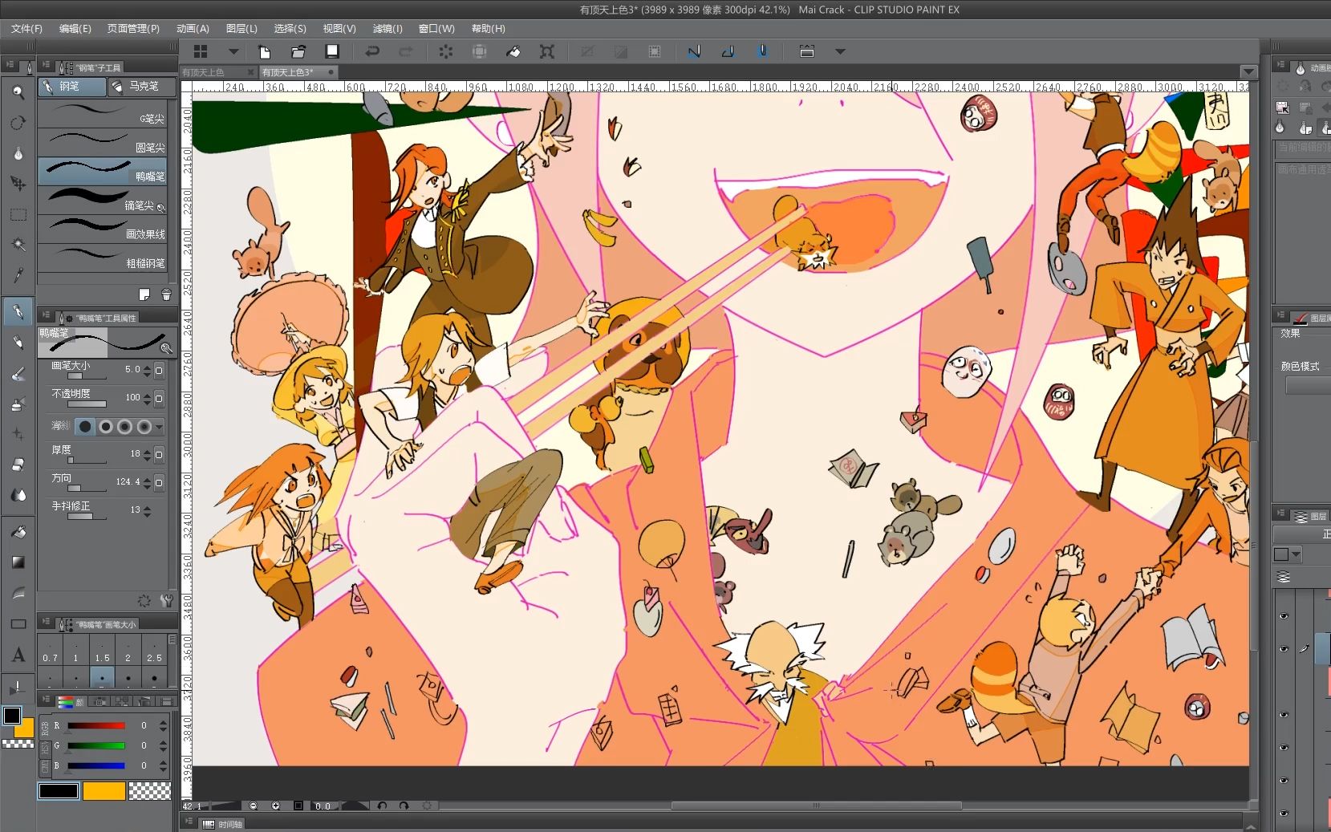Open the dropdown next to the CLIP STUDIO grid icon
Screen dimensions: 1331x832
click(233, 51)
